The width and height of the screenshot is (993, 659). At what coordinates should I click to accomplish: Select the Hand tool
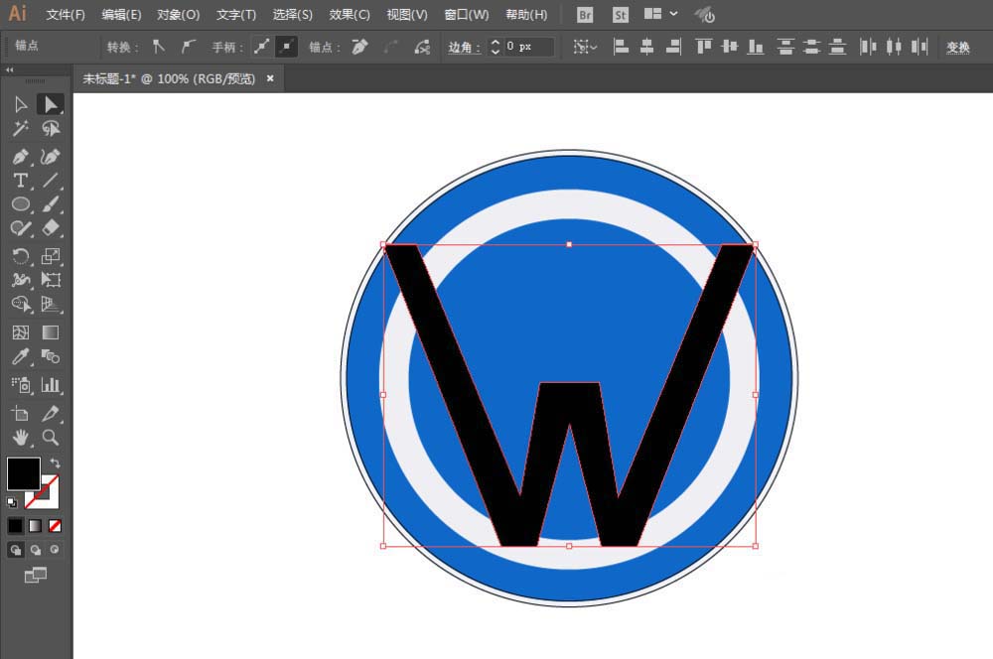point(20,437)
